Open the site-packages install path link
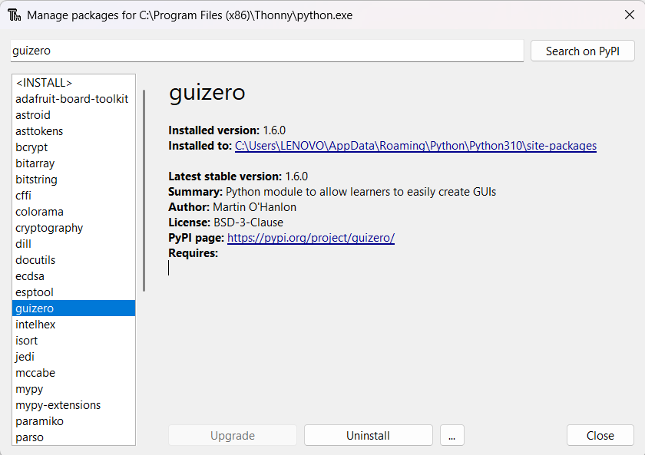 [x=415, y=146]
